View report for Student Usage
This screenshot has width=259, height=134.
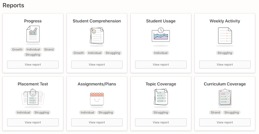tap(161, 65)
